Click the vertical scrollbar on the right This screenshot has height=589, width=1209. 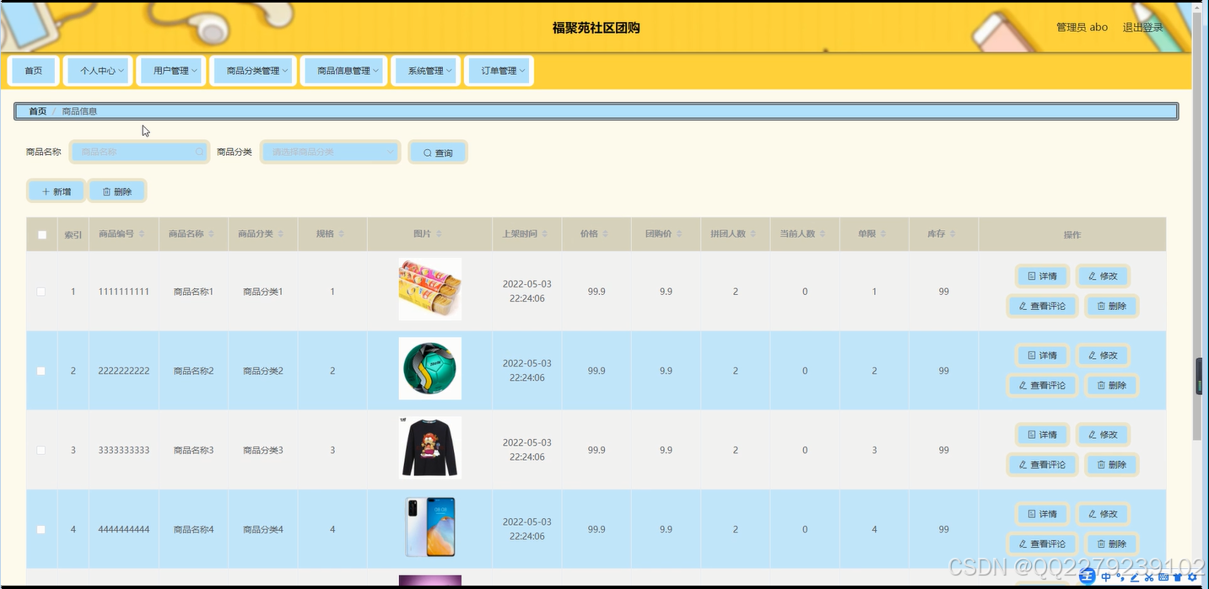click(x=1200, y=377)
